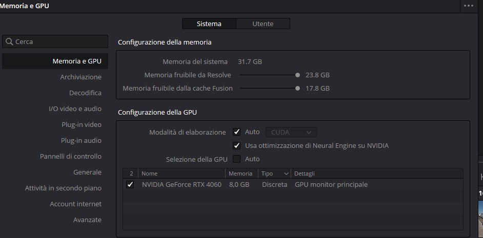Click the GPU monitor principale cell
Viewport: 483px width, 238px height.
(x=331, y=185)
